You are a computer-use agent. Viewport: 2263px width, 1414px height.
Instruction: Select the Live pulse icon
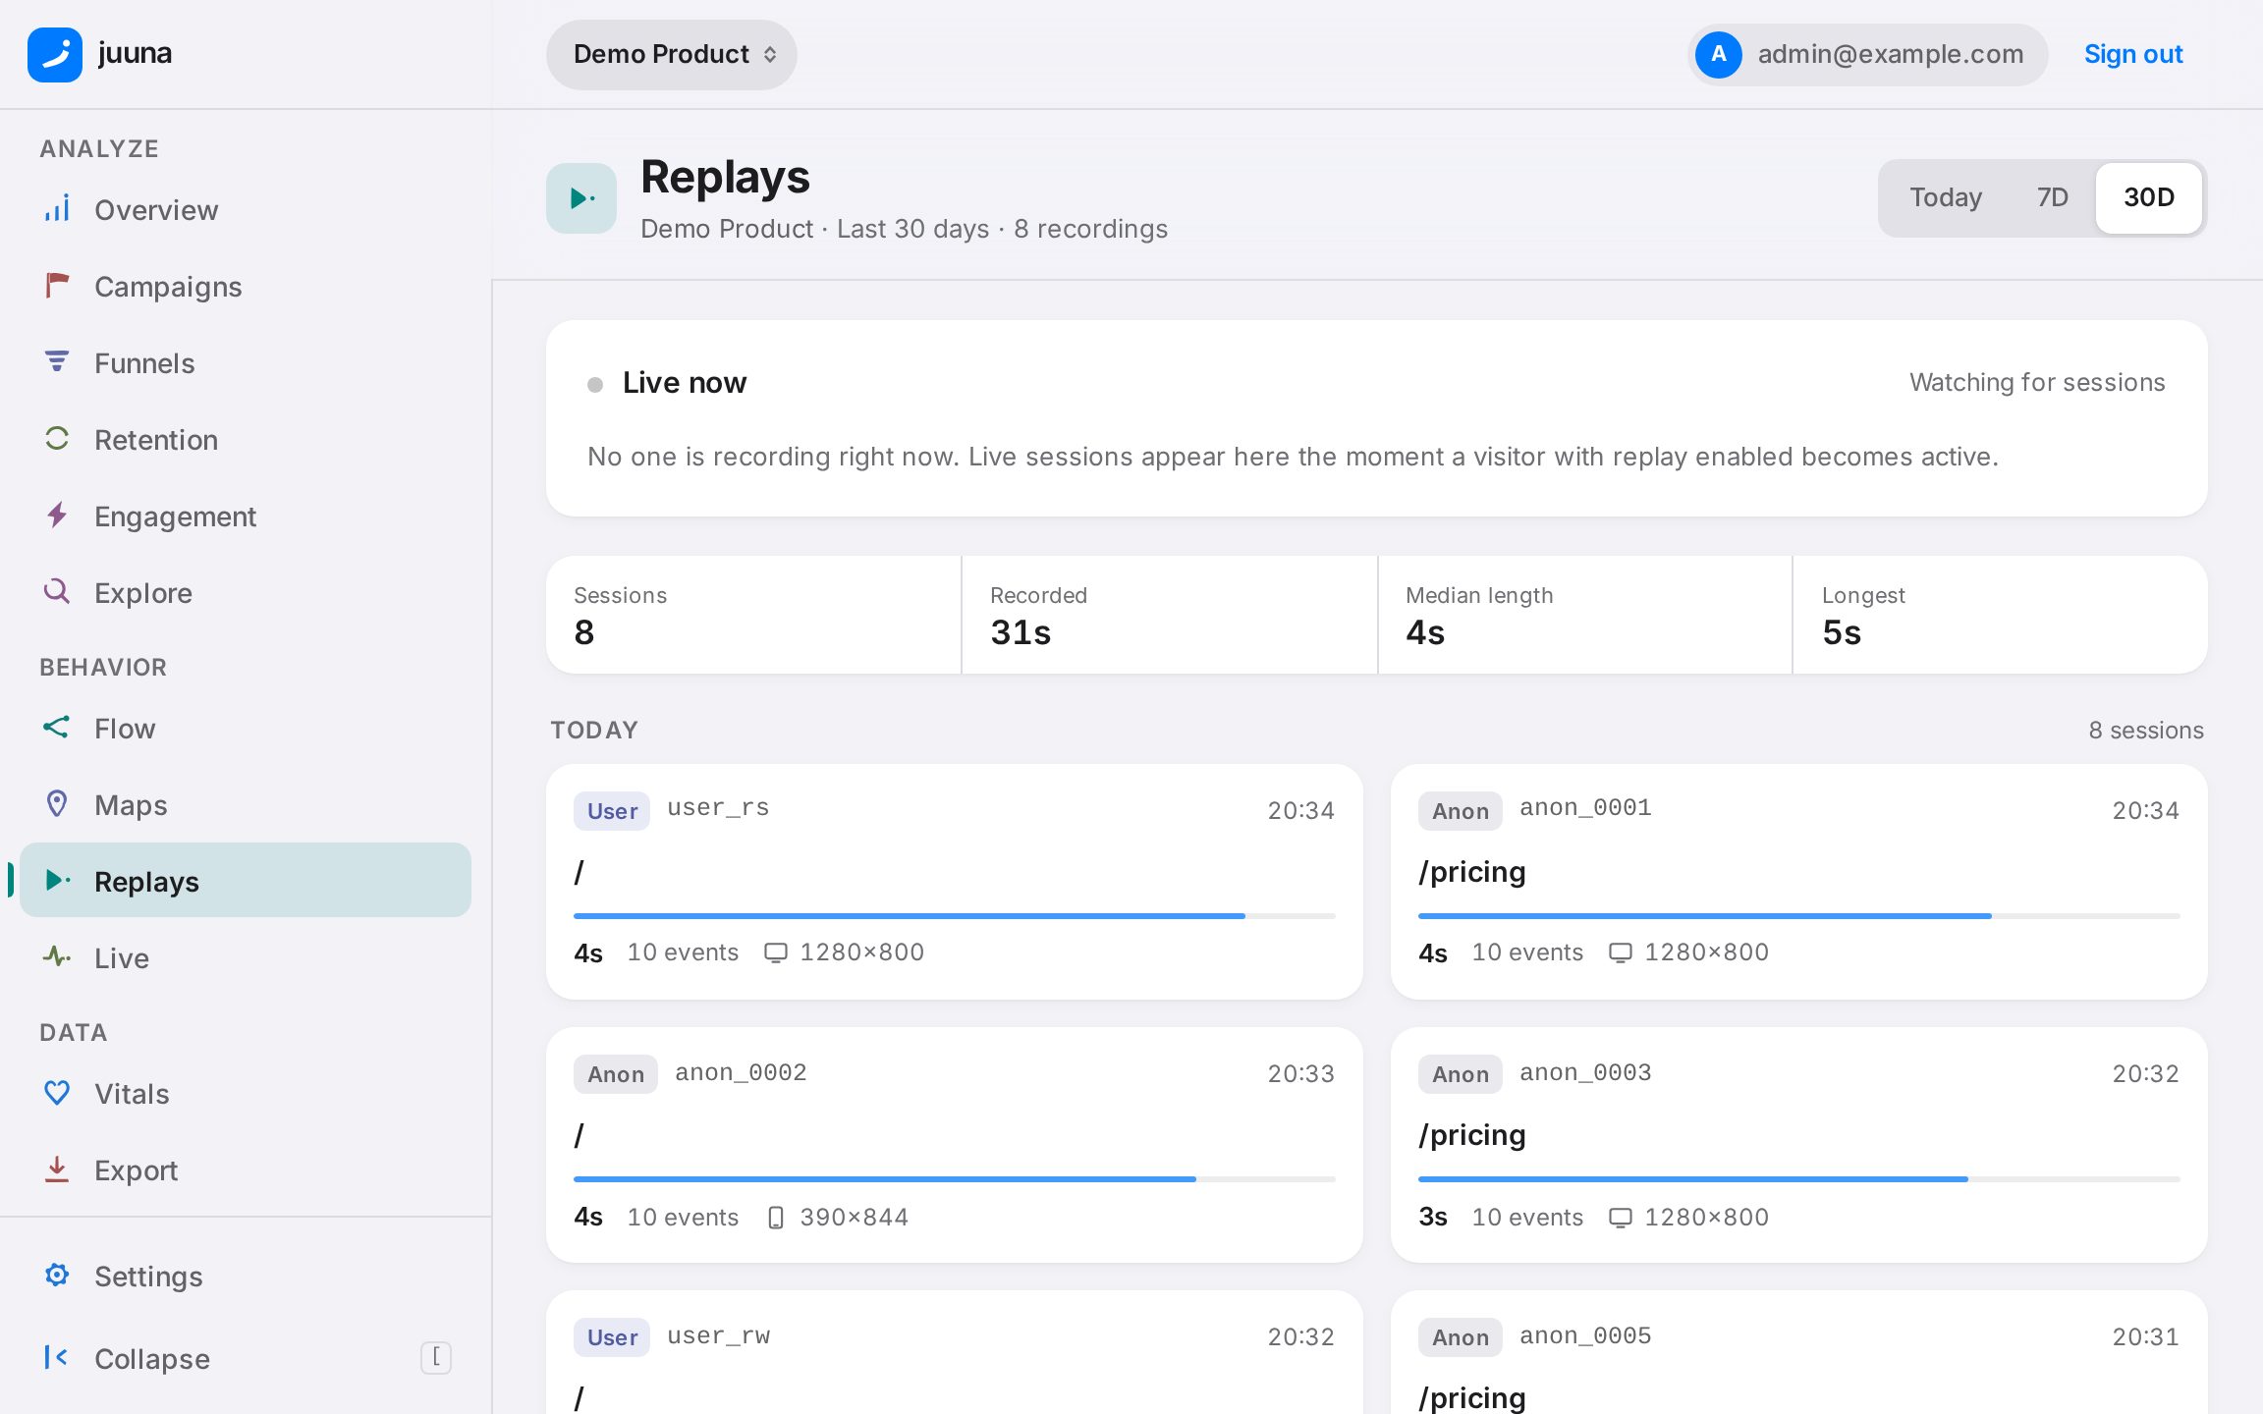(57, 957)
